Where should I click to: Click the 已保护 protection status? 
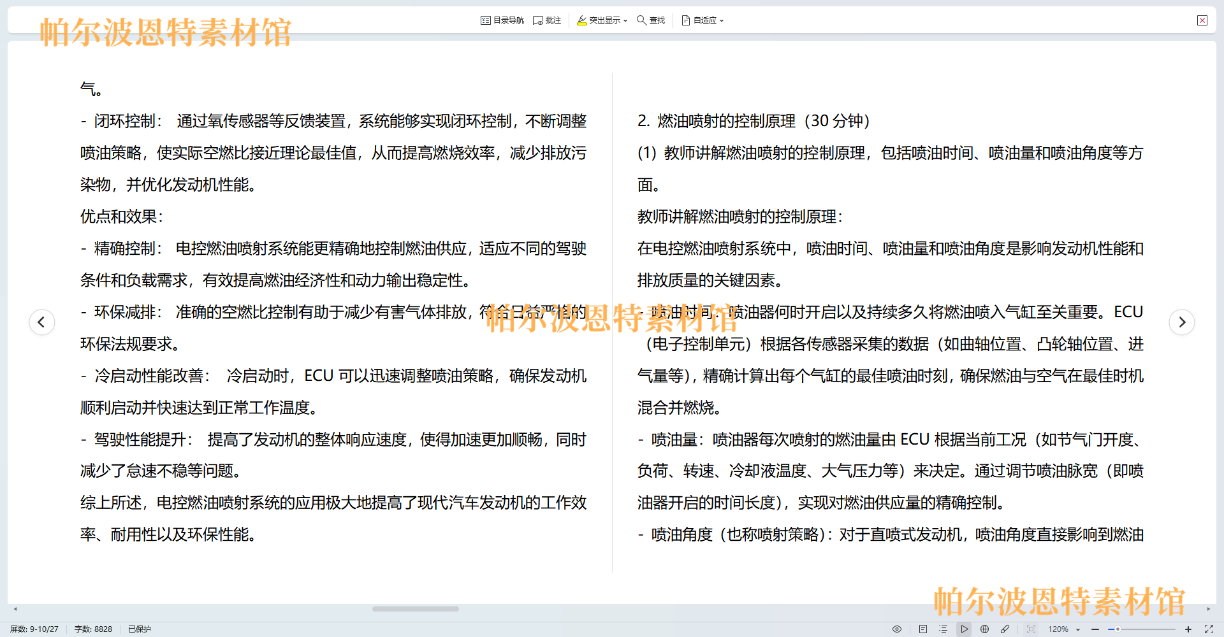click(140, 629)
